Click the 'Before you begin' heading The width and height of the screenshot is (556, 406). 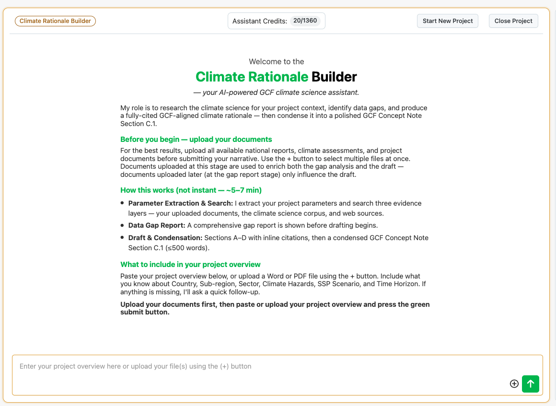(x=196, y=139)
